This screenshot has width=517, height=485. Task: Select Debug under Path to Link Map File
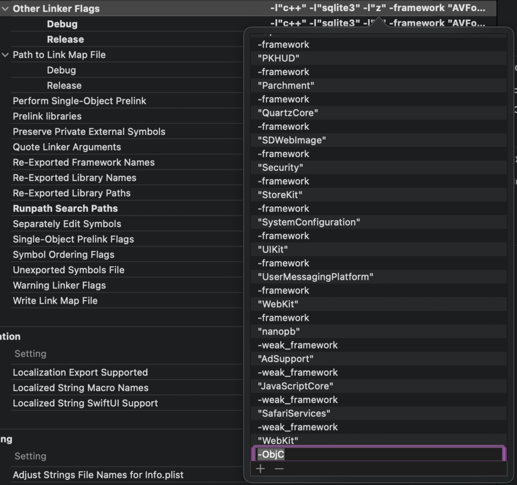tap(61, 70)
